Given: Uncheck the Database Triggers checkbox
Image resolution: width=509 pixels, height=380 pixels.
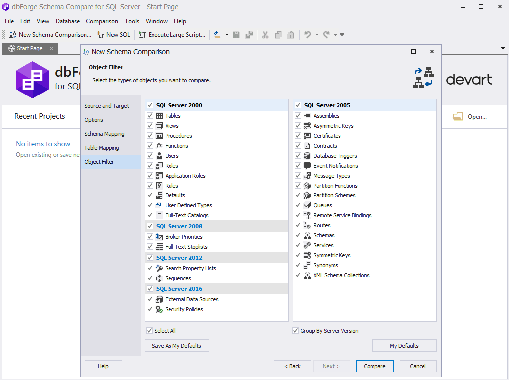Looking at the screenshot, I should 298,156.
